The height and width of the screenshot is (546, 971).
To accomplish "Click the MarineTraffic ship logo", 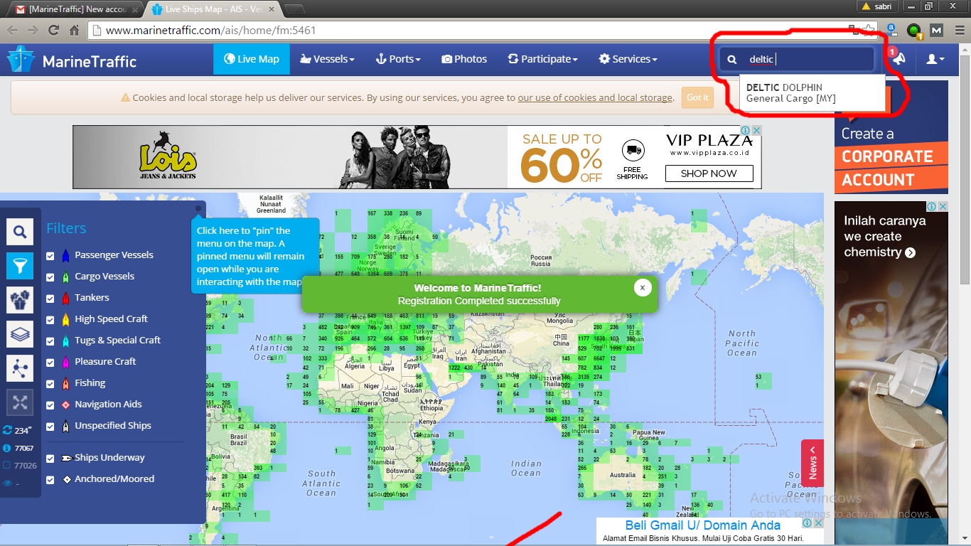I will click(x=21, y=60).
